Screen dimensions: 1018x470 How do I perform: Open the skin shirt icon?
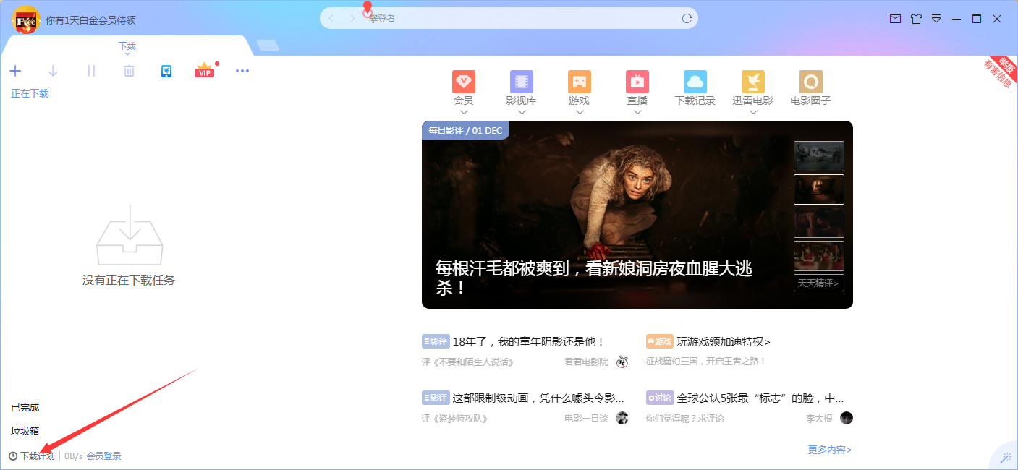915,20
